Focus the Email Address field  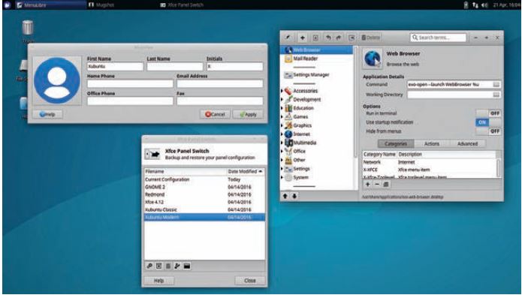pos(220,84)
